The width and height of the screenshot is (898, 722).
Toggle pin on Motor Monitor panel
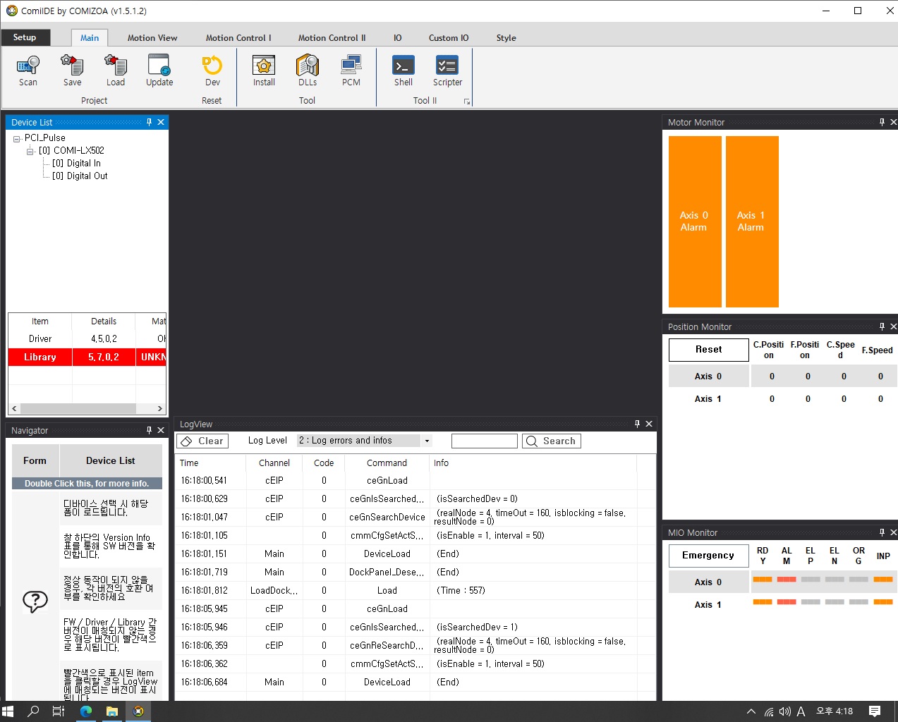click(x=882, y=122)
